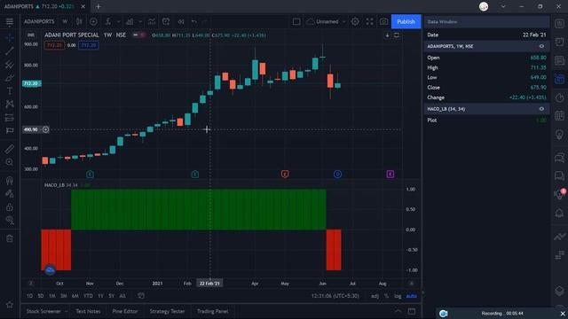Image resolution: width=568 pixels, height=319 pixels.
Task: Select the ruler measure tool
Action: 10,149
